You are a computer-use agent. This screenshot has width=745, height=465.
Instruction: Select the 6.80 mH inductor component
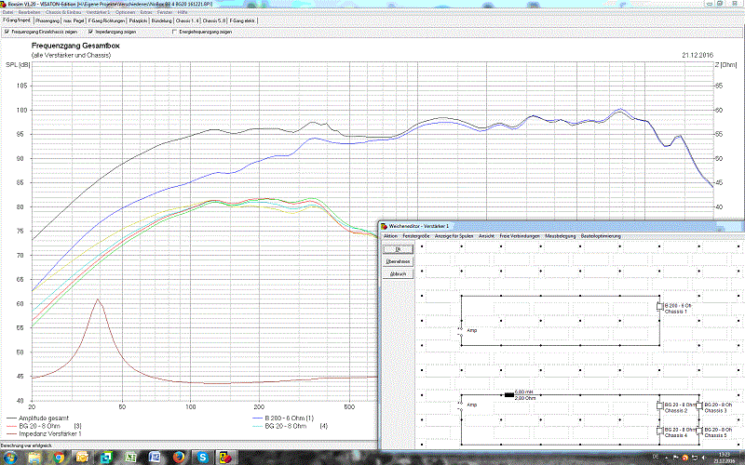509,394
